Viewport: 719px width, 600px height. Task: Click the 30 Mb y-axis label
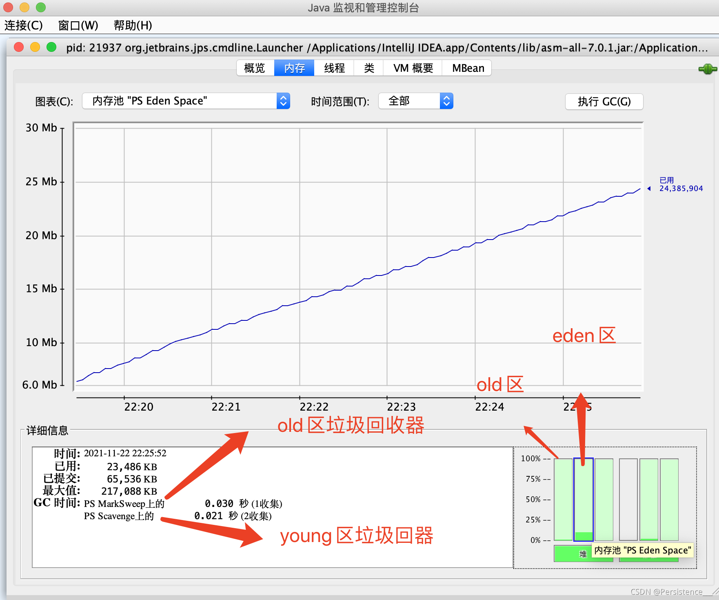41,128
